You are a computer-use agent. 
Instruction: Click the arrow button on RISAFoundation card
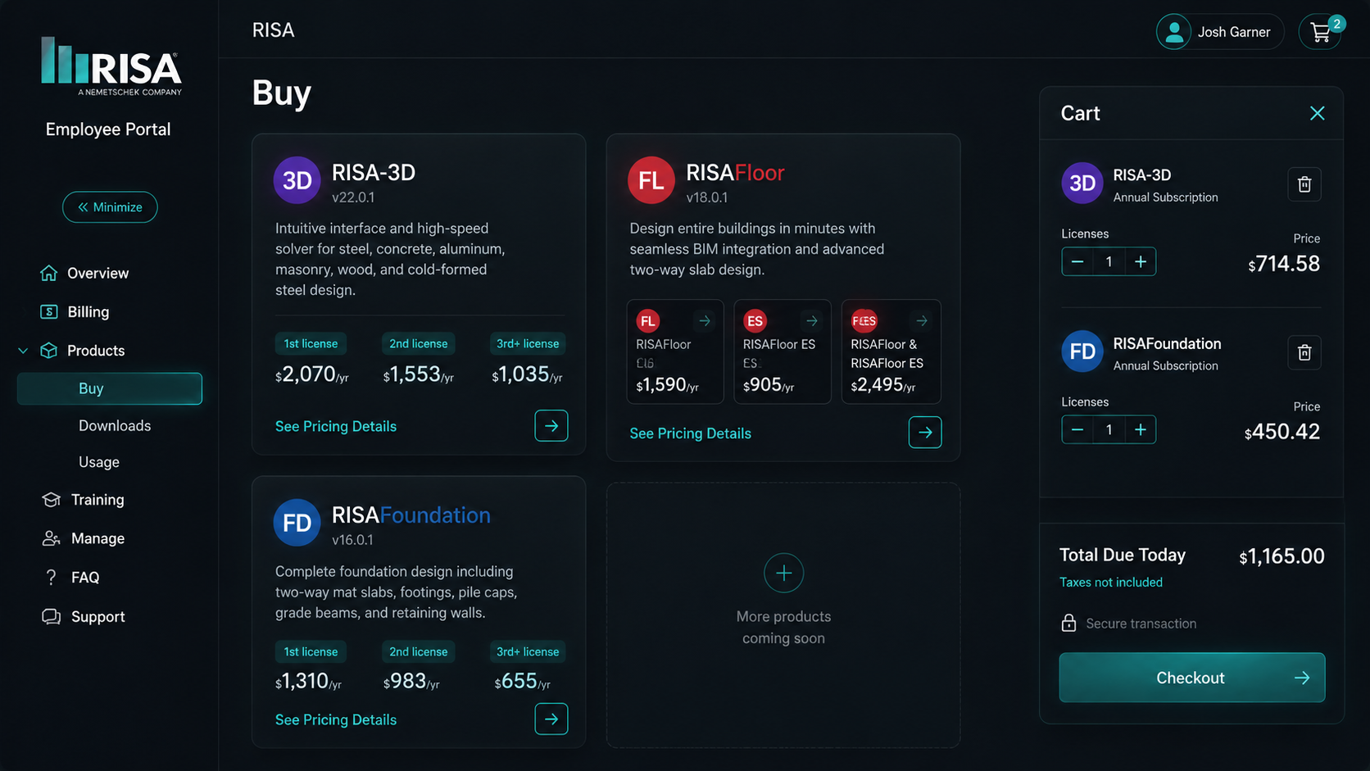[551, 719]
